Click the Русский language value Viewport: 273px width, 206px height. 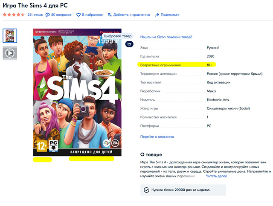(213, 47)
